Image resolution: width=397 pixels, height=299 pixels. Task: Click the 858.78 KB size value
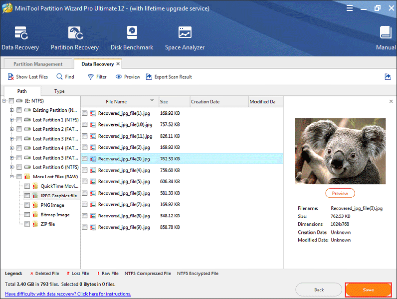click(x=170, y=227)
